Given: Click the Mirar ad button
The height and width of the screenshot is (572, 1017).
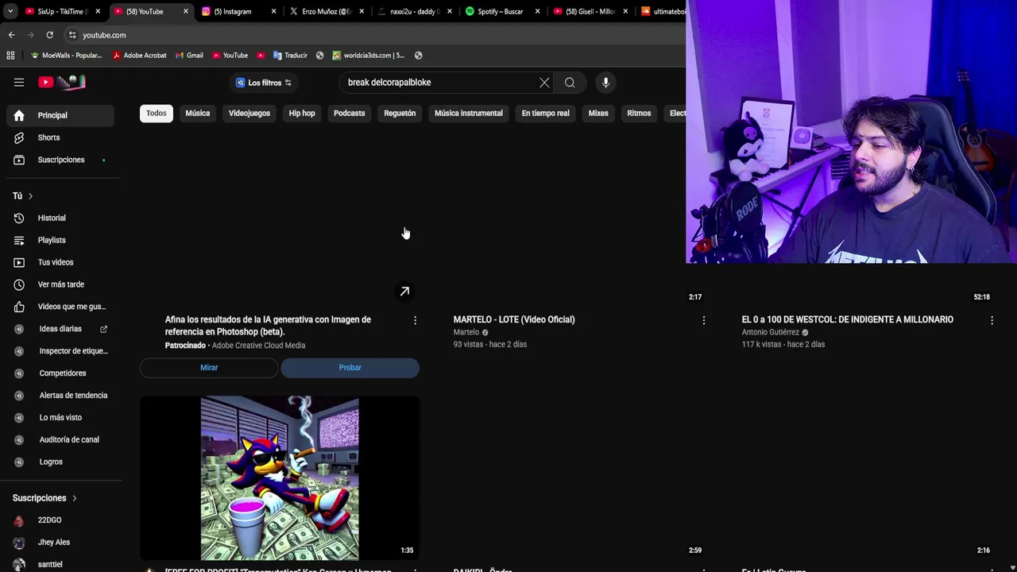Looking at the screenshot, I should coord(209,368).
